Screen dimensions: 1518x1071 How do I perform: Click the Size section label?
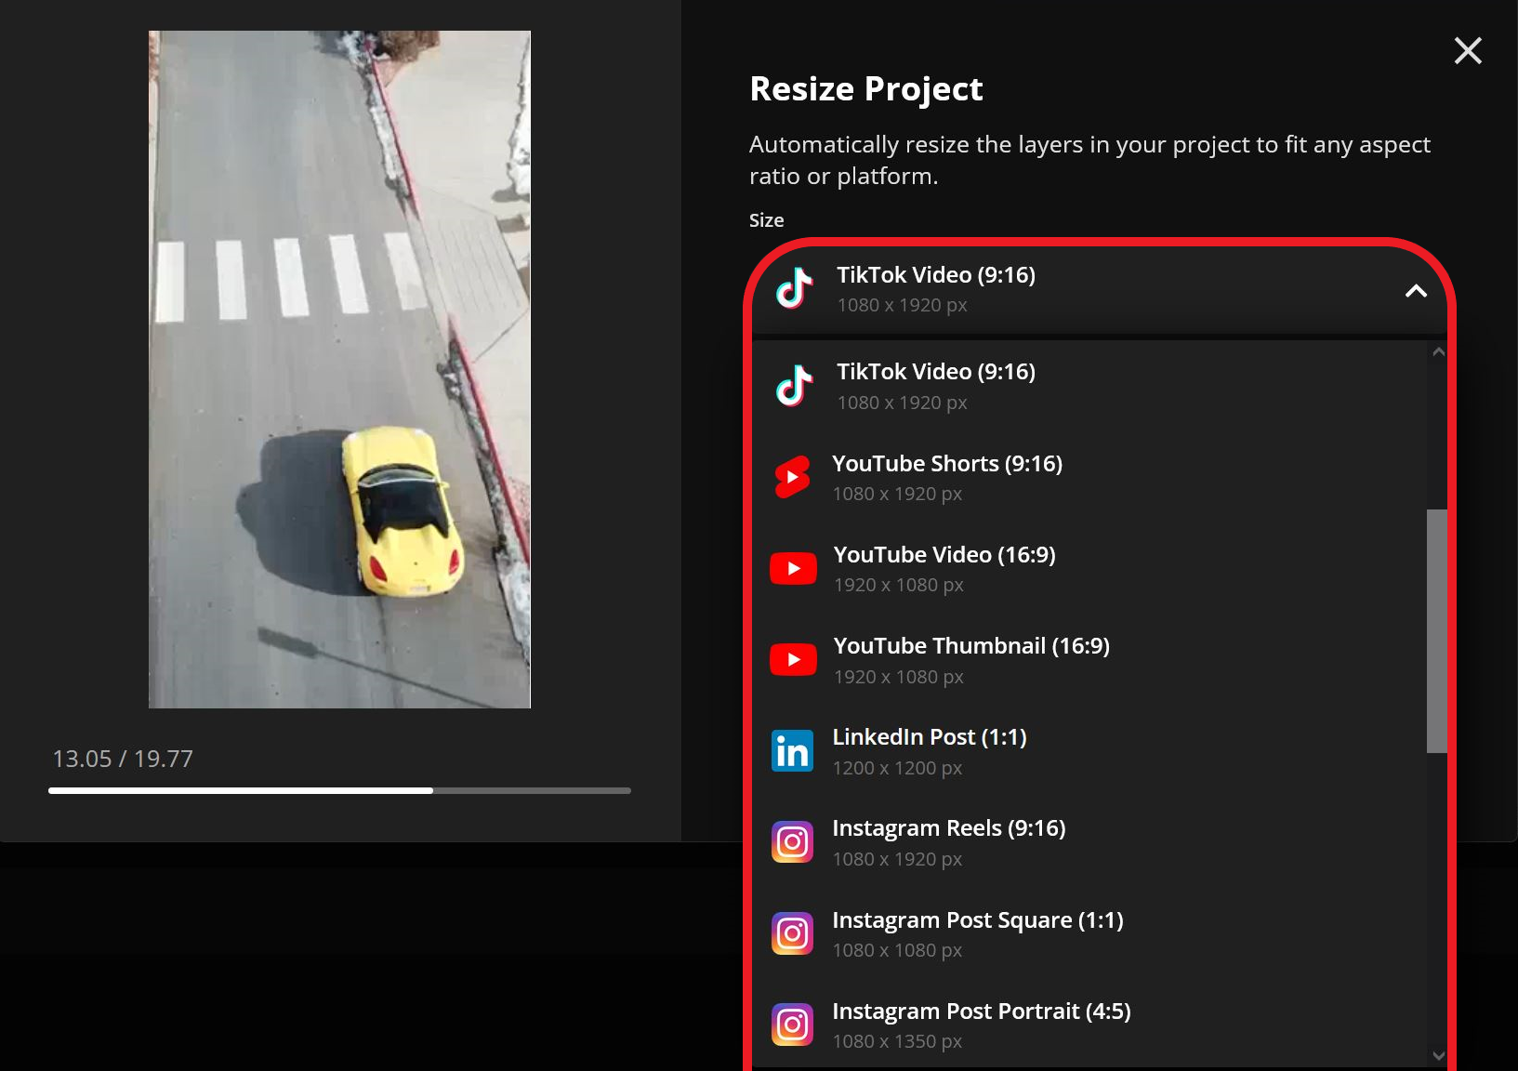pyautogui.click(x=766, y=220)
